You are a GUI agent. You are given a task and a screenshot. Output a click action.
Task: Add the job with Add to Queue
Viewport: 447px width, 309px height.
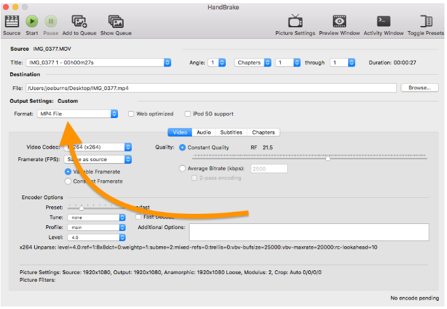click(79, 22)
